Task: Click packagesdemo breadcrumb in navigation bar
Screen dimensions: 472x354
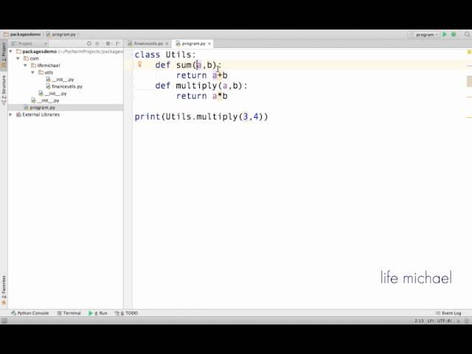Action: click(22, 35)
